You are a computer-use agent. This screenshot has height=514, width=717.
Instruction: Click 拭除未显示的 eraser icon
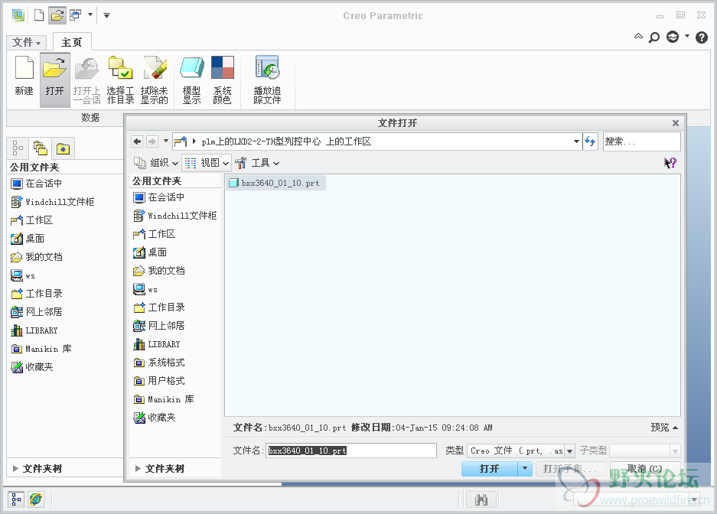coord(154,80)
